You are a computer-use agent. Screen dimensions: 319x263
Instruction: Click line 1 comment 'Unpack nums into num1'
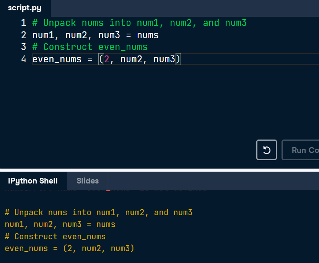click(139, 23)
